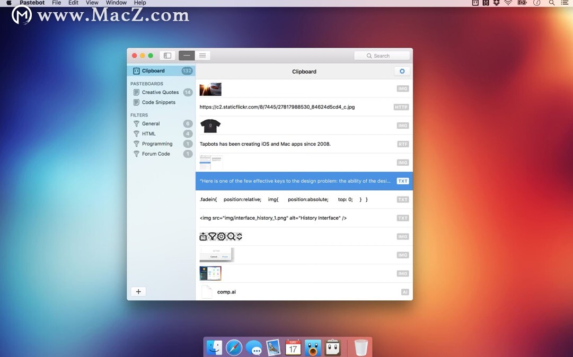
Task: Select the staticflickr.com URL clipping
Action: [x=304, y=107]
